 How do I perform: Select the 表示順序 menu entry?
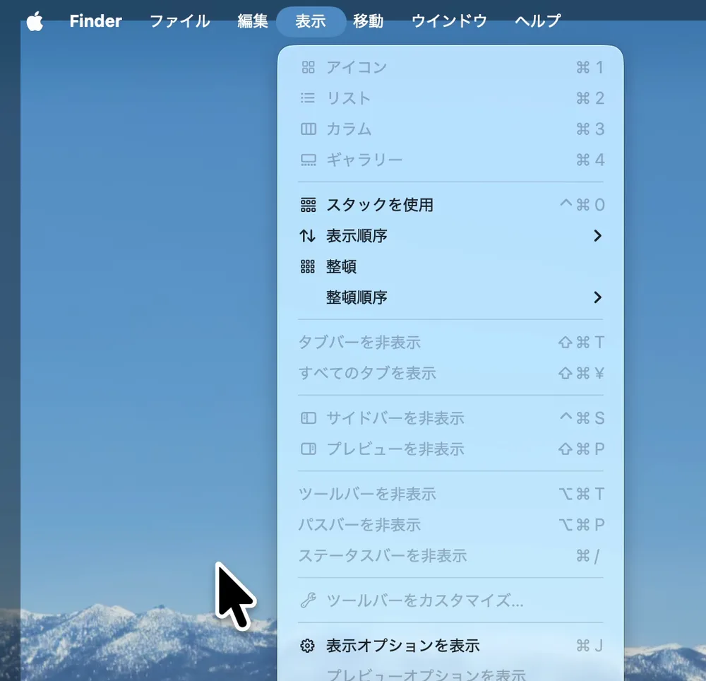[450, 235]
